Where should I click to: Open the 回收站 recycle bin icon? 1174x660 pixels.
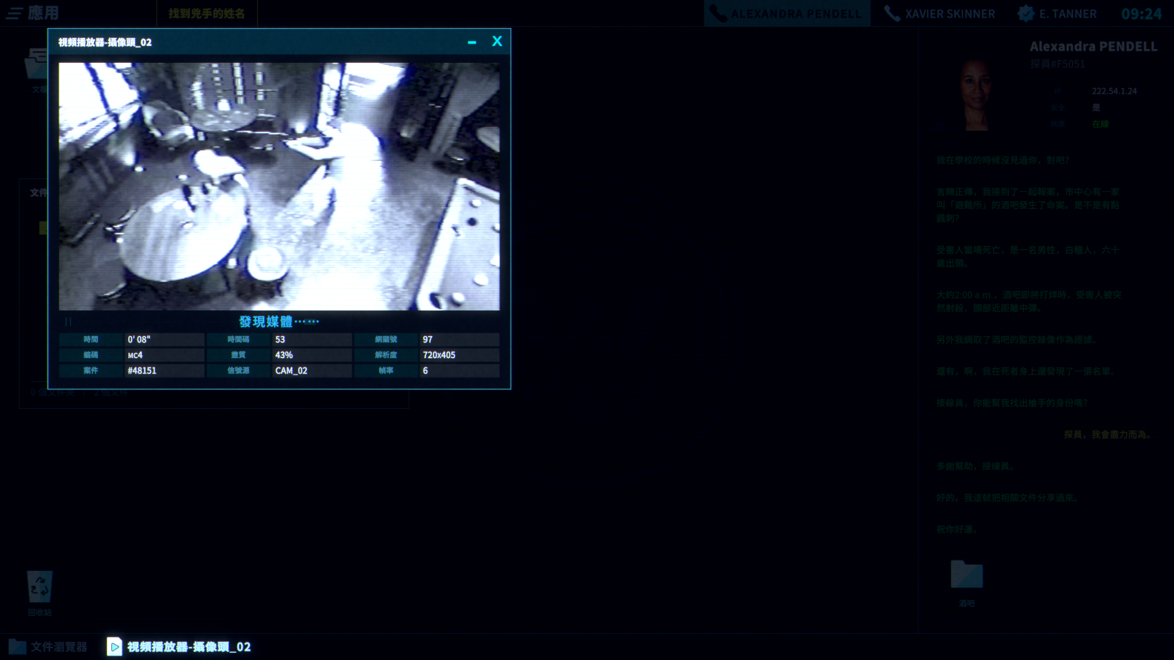click(40, 587)
